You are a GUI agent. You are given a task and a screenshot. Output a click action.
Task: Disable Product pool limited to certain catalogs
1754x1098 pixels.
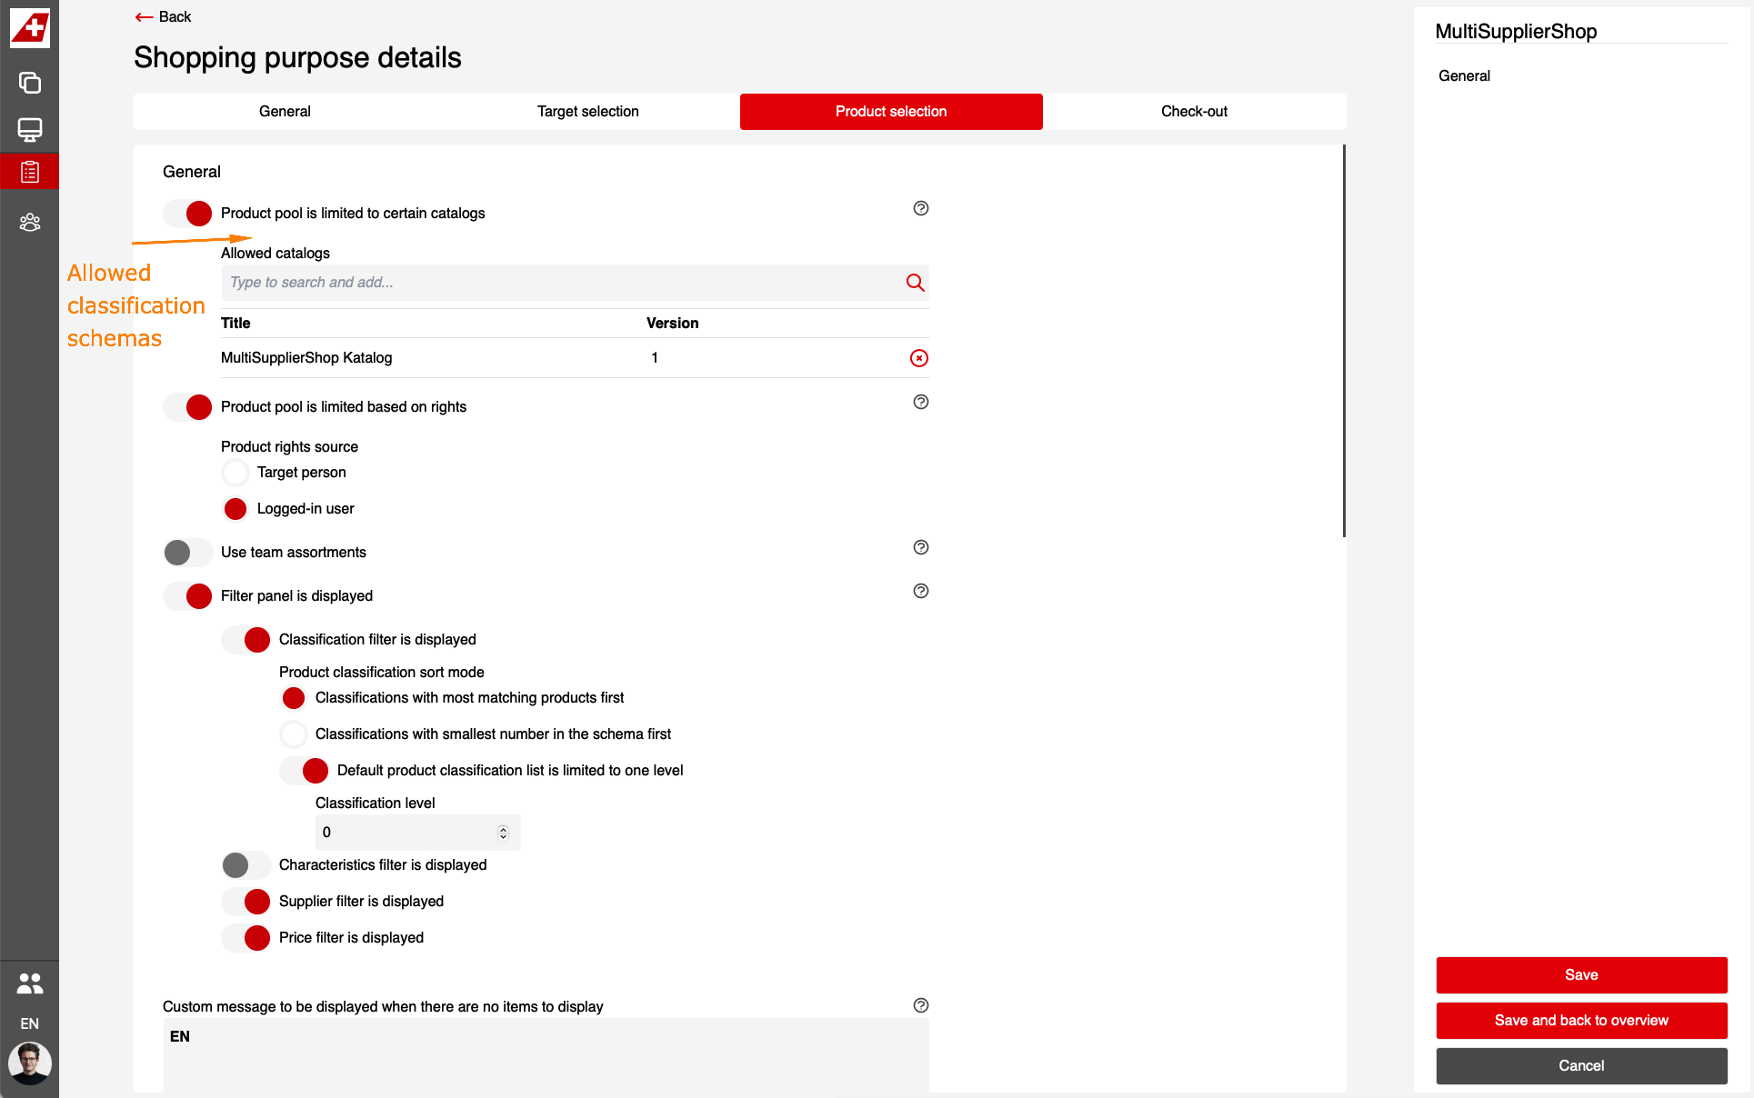pos(188,214)
